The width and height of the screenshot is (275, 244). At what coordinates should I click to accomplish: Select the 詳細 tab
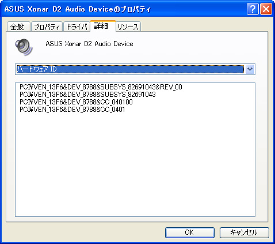[x=103, y=26]
